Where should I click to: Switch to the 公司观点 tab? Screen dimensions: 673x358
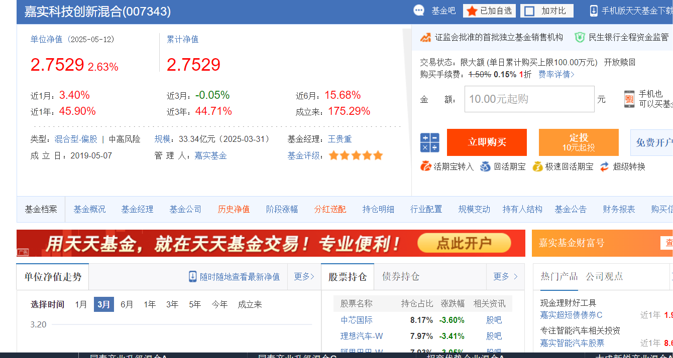(x=604, y=276)
